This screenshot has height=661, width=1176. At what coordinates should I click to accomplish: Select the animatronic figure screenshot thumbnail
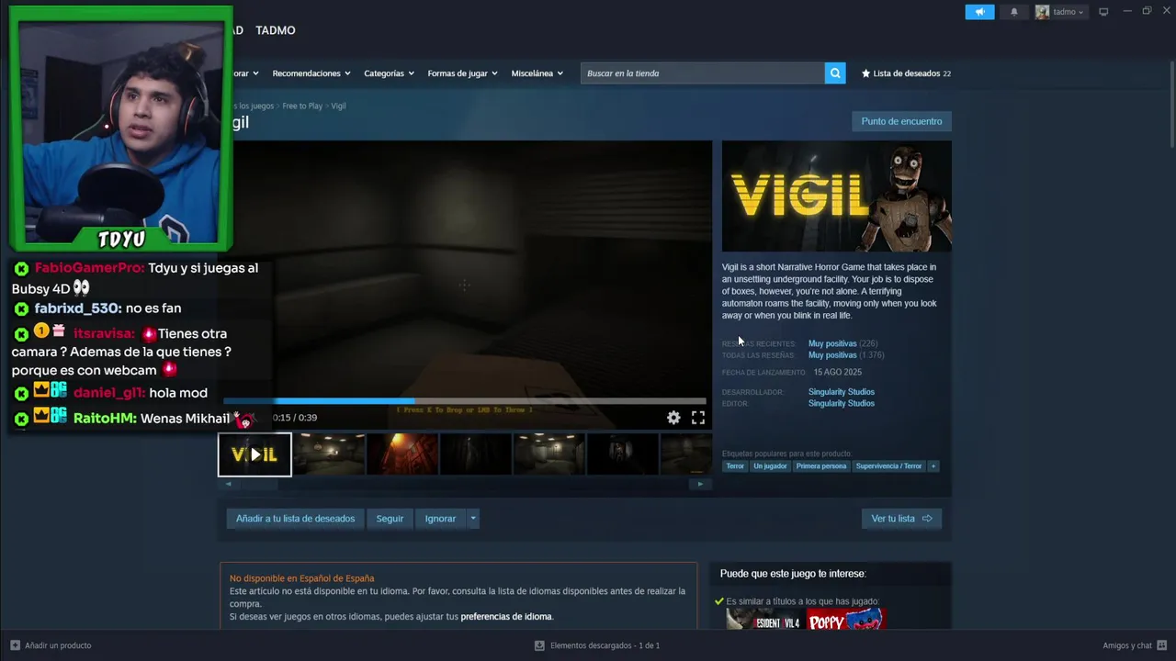click(x=623, y=454)
